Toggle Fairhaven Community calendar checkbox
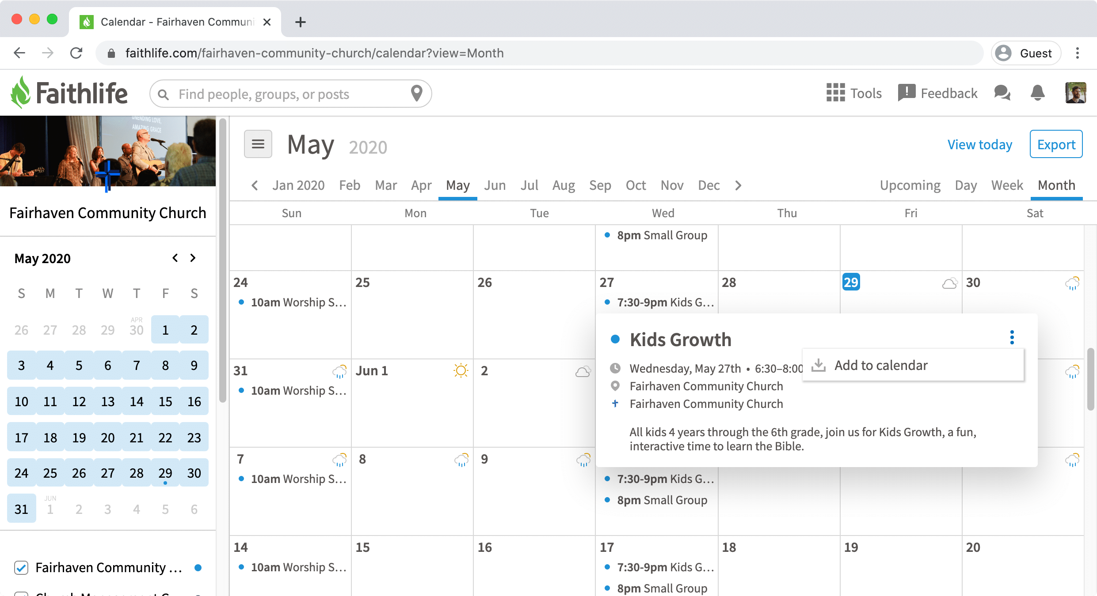 pyautogui.click(x=21, y=567)
